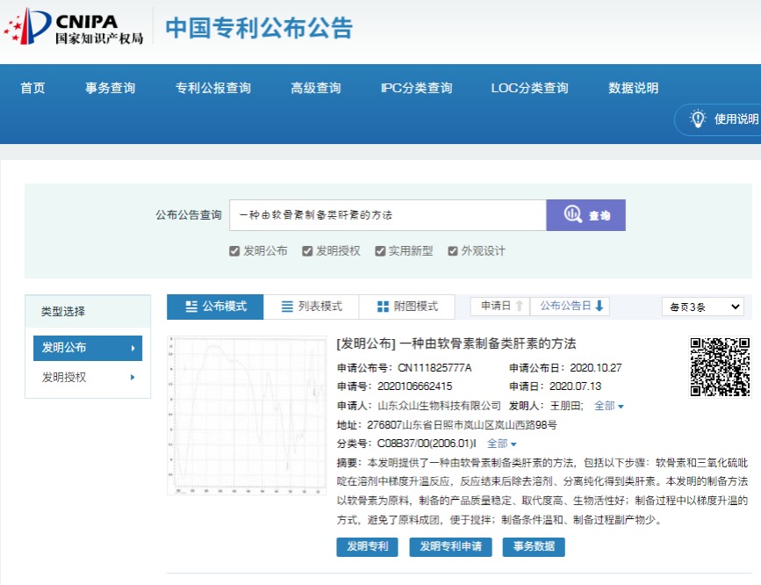Open the 每页3条 page size dropdown
The width and height of the screenshot is (761, 585).
click(702, 307)
